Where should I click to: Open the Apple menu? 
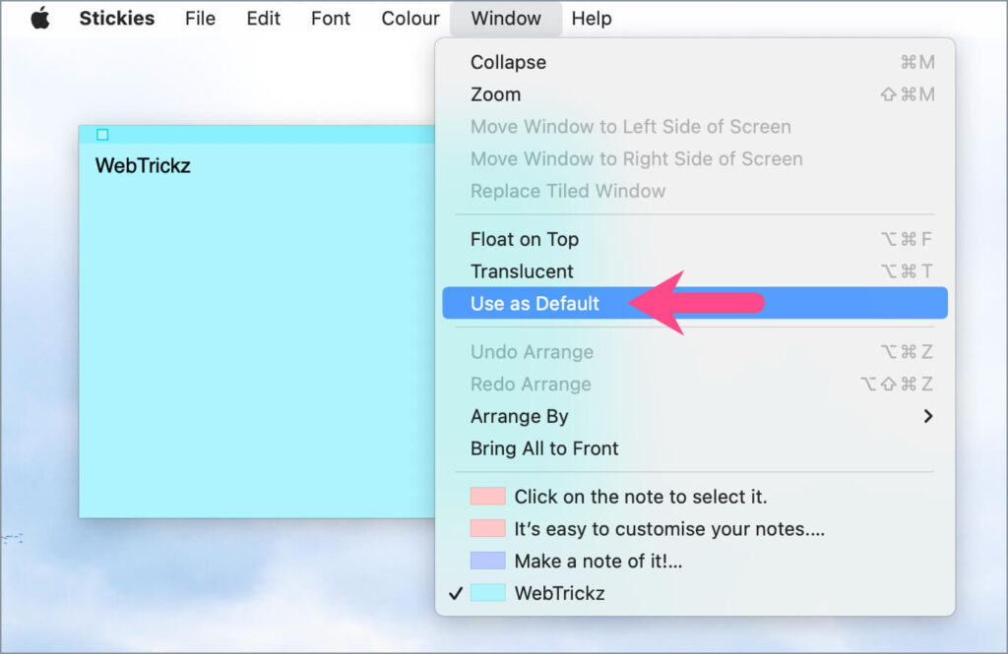coord(39,17)
